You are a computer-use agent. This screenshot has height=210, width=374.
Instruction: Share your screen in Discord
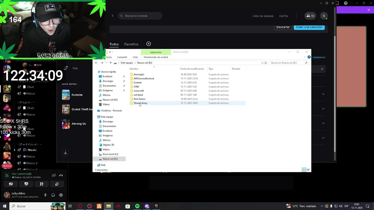pyautogui.click(x=26, y=184)
